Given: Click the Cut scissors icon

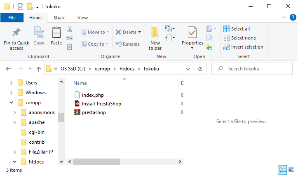Looking at the screenshot, I should click(x=70, y=29).
